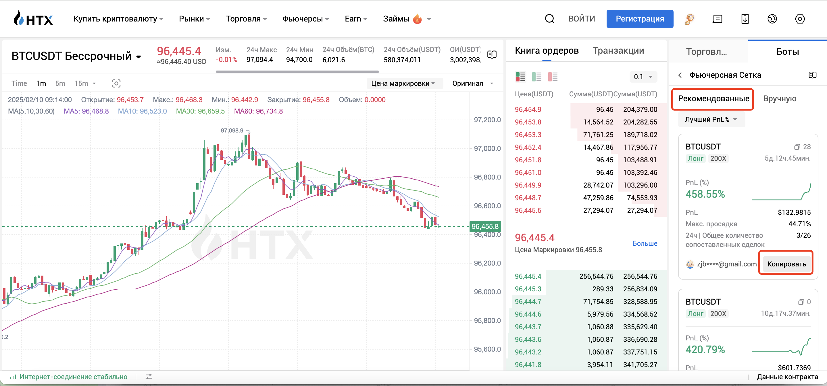Click the chart screenshot capture icon
This screenshot has height=386, width=827.
tap(116, 84)
